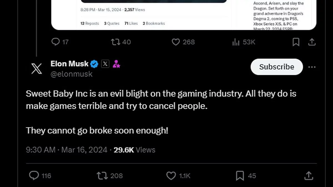Like the Sweet Baby Inc tweet (1.1K likes)

coord(171,176)
